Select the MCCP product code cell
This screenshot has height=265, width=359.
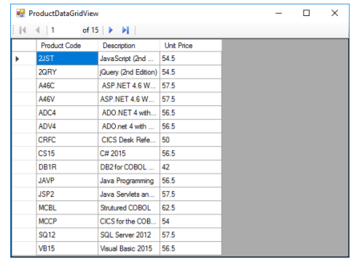click(67, 221)
